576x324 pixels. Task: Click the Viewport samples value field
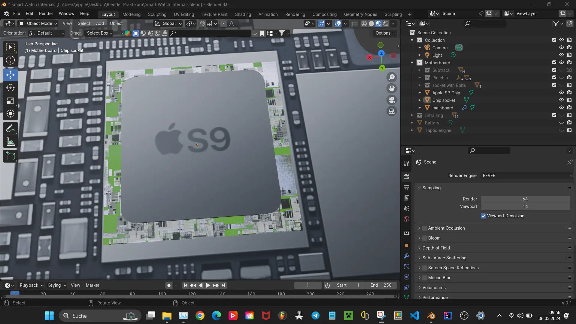pos(525,206)
